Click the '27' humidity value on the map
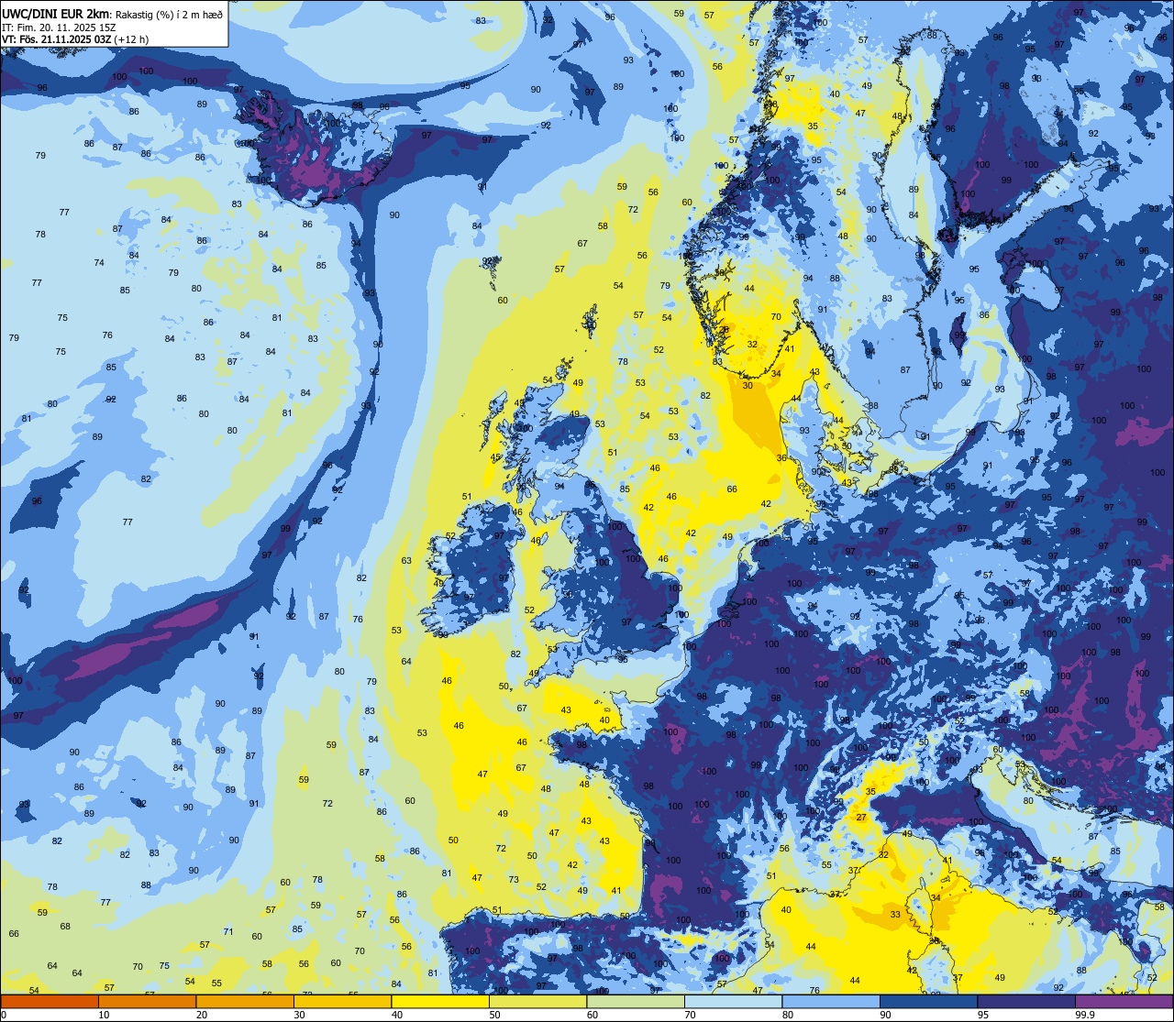 coord(861,817)
